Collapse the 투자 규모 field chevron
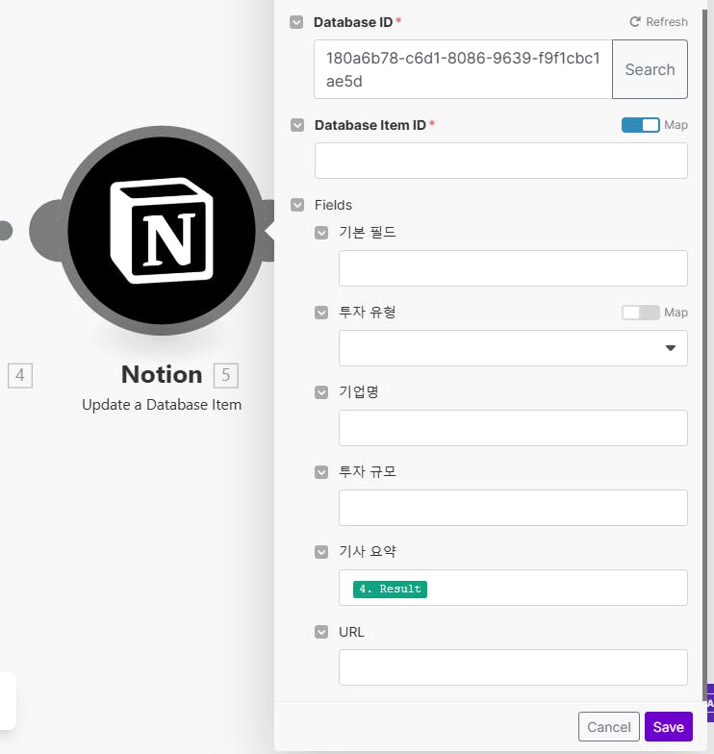 tap(321, 472)
